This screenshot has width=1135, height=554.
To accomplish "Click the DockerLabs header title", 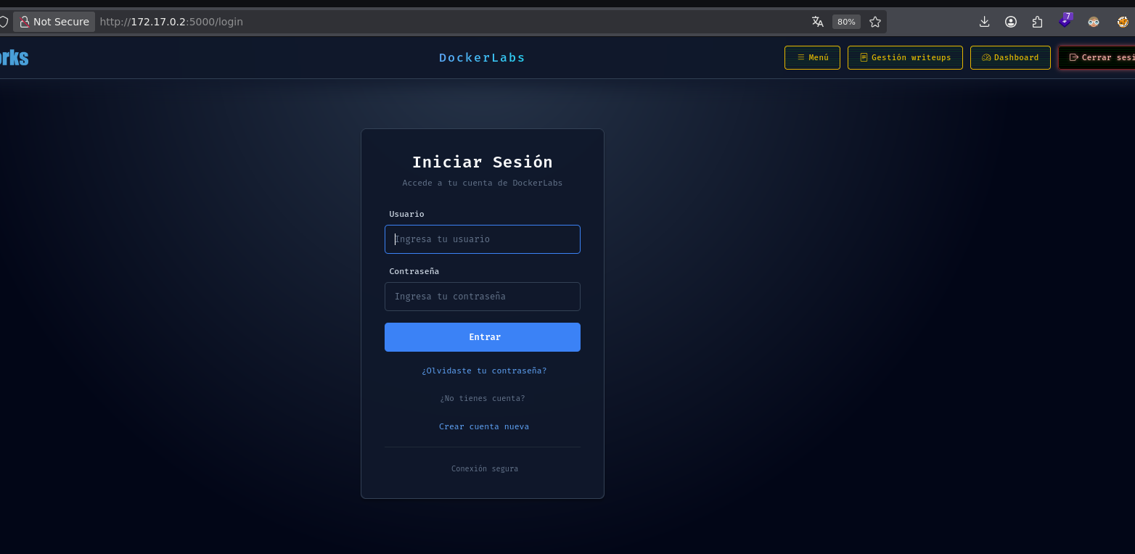I will (x=482, y=58).
